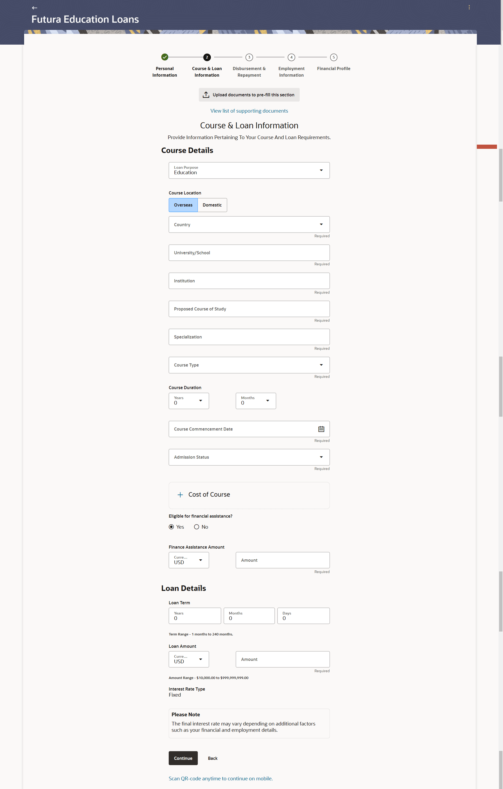
Task: Open View list of supporting documents link
Action: coord(249,111)
